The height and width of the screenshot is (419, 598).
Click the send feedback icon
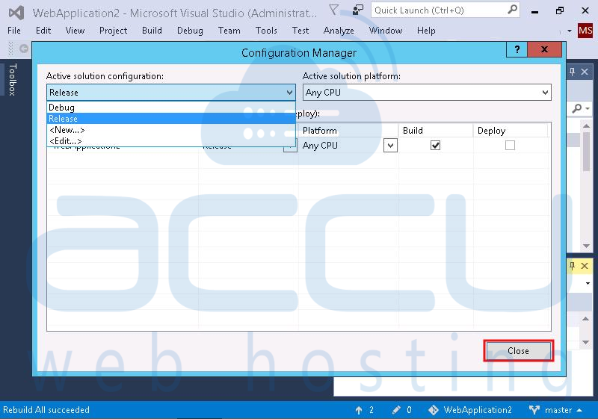357,10
